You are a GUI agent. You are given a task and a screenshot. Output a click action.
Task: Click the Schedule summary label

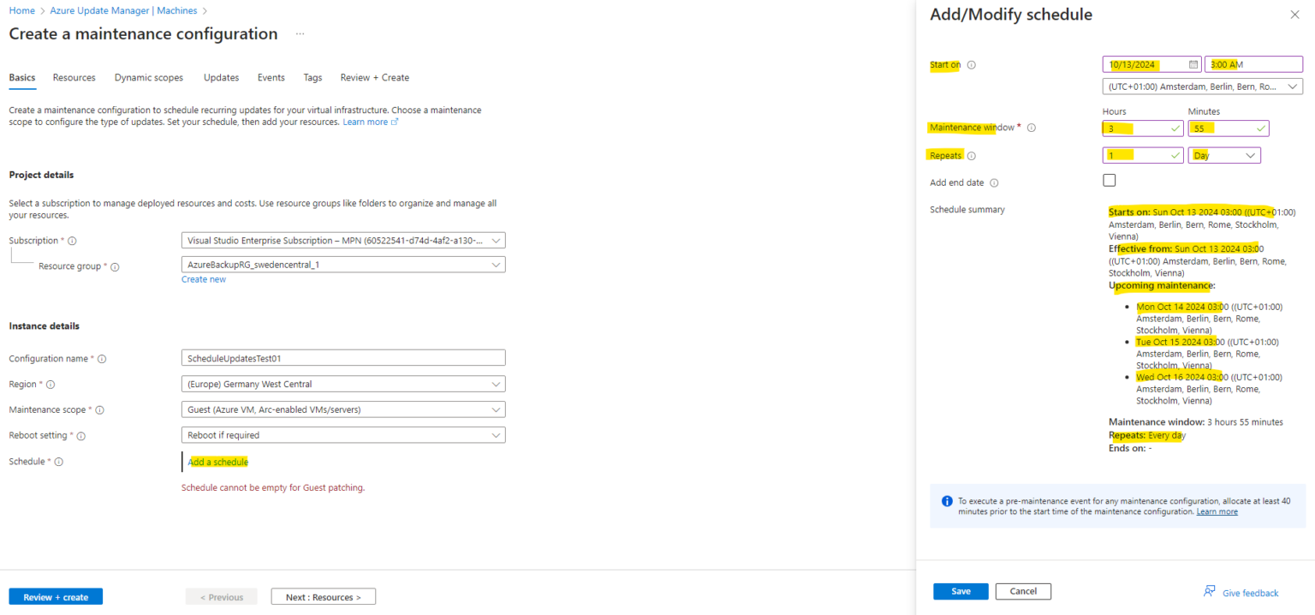[967, 210]
